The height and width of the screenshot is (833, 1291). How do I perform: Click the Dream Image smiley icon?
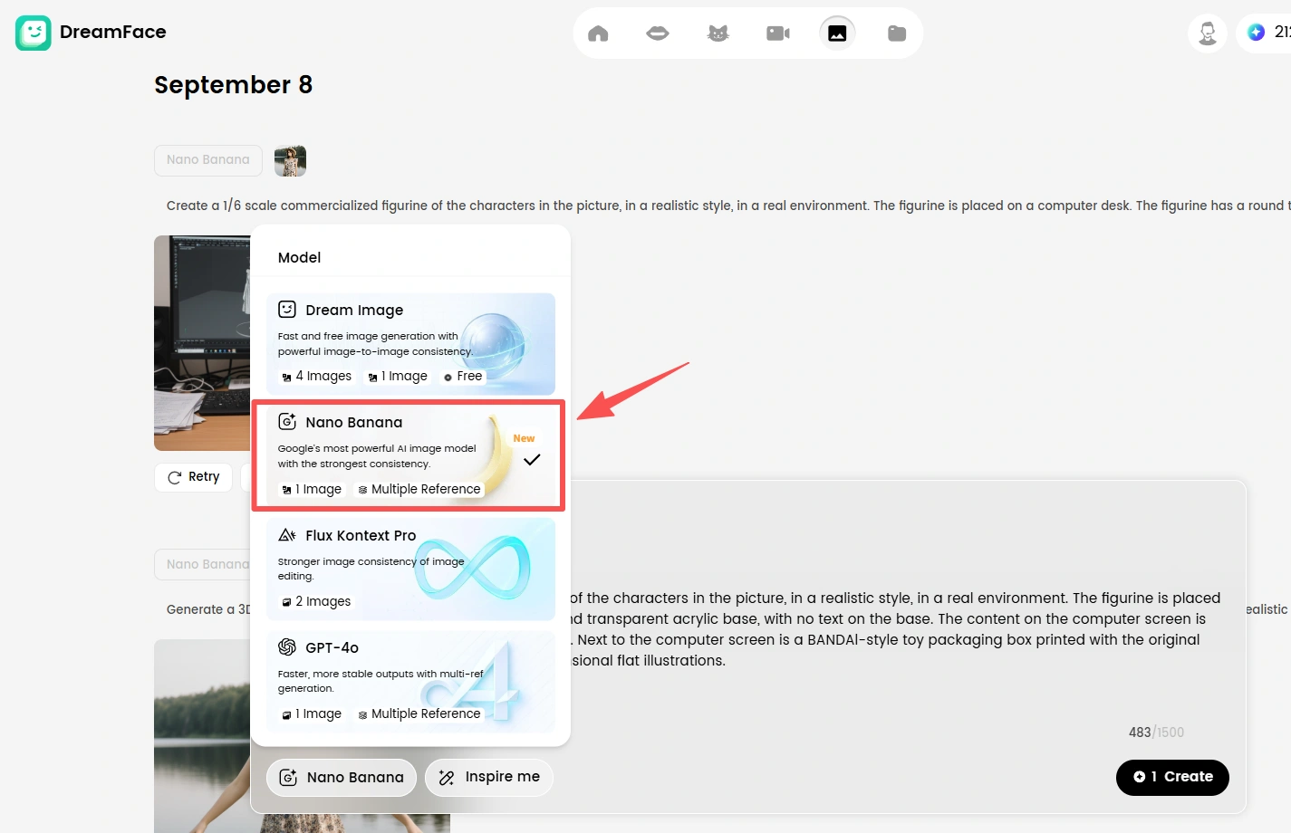(x=287, y=309)
